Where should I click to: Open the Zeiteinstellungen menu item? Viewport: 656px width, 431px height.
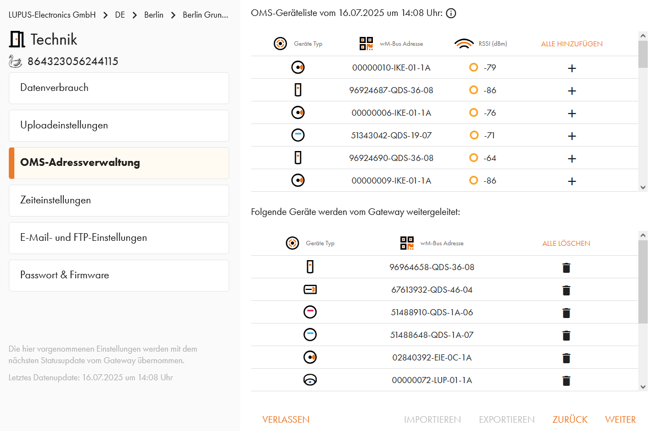pos(119,201)
